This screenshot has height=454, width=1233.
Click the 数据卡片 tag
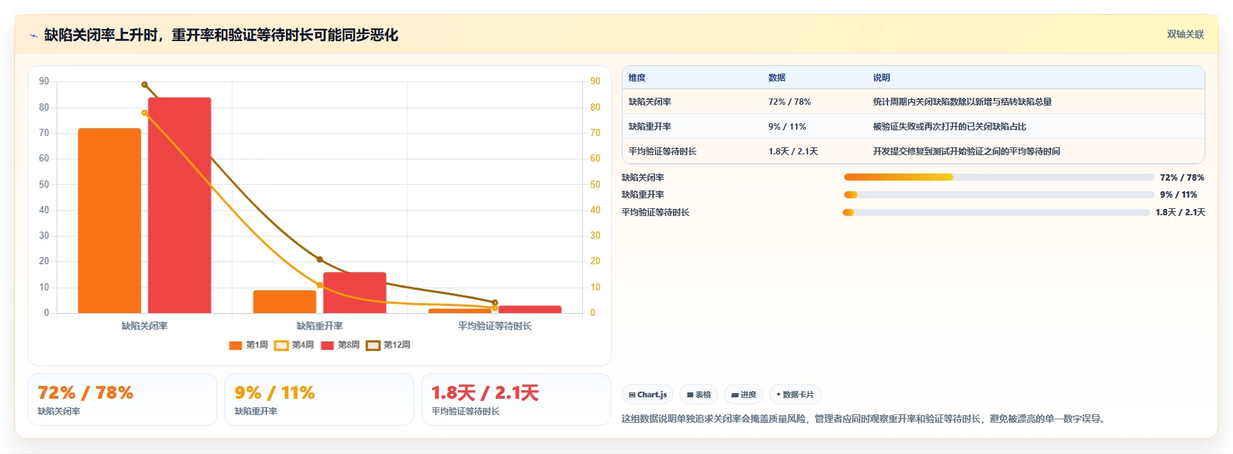coord(795,395)
